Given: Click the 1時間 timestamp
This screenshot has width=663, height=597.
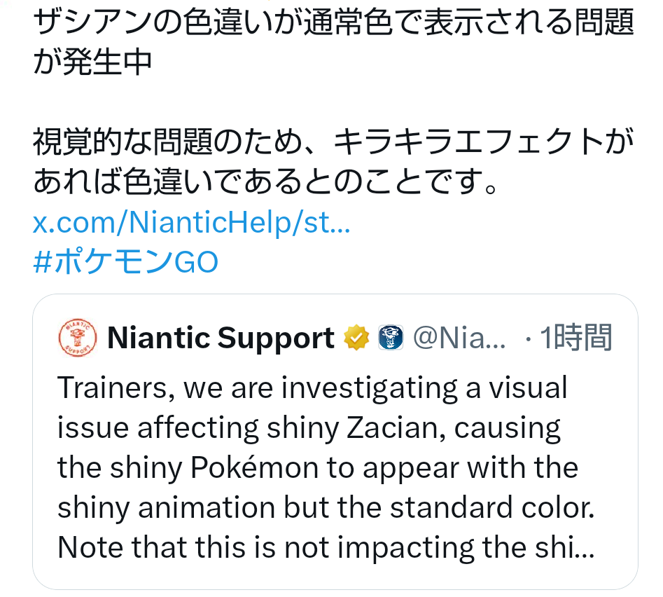Looking at the screenshot, I should click(577, 338).
